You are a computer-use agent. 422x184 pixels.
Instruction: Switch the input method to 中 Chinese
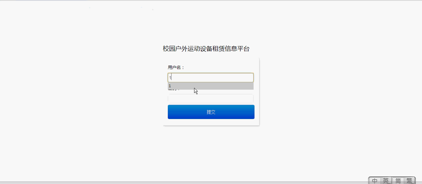(x=375, y=181)
